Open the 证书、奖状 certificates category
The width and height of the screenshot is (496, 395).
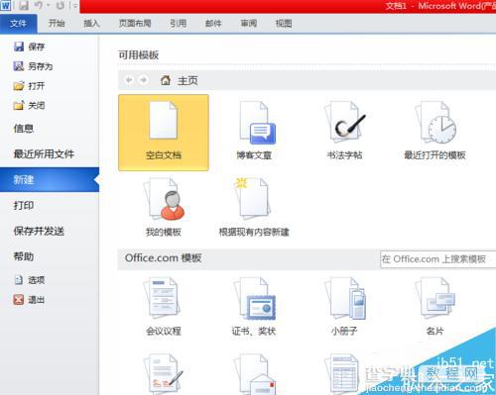254,307
